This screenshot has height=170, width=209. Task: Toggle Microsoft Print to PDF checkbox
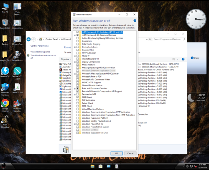[x=77, y=77]
